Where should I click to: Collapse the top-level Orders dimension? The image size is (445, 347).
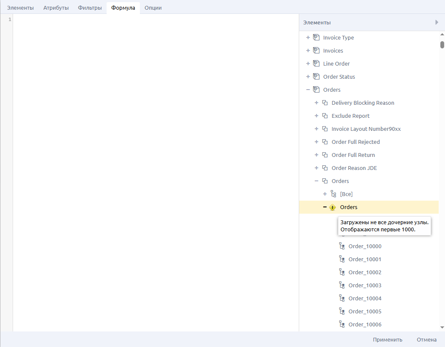pos(308,90)
